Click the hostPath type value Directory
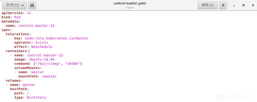 (36, 97)
